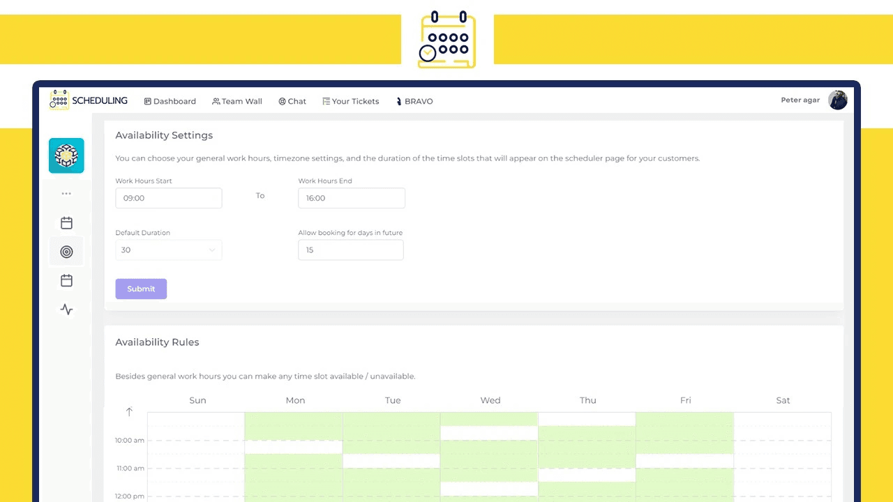The width and height of the screenshot is (893, 502).
Task: Click Peter agar's profile avatar
Action: pyautogui.click(x=837, y=100)
